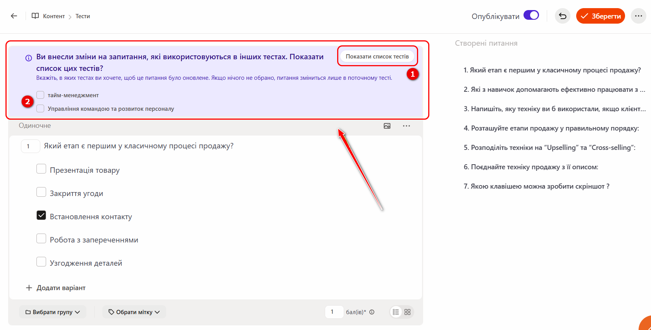This screenshot has width=651, height=330.
Task: Check the тайм-менеджмент checkbox
Action: pyautogui.click(x=40, y=95)
